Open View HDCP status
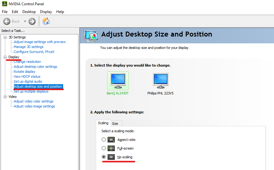The height and width of the screenshot is (170, 274). pos(27,76)
